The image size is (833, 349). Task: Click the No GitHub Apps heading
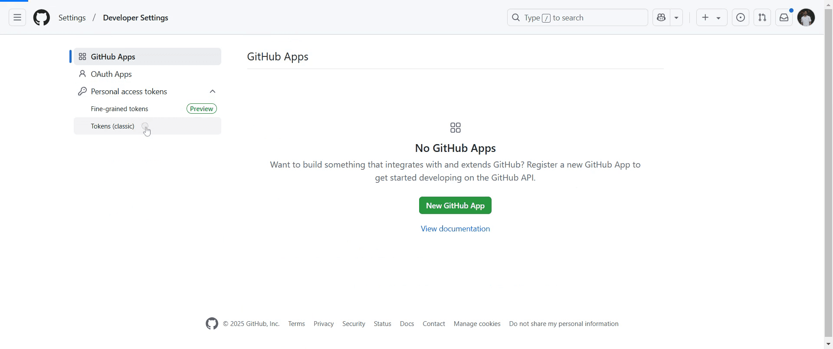tap(455, 148)
